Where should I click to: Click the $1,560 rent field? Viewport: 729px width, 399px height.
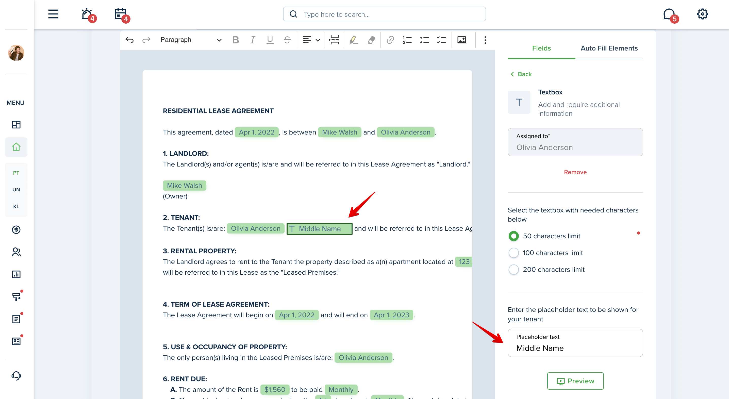point(274,389)
